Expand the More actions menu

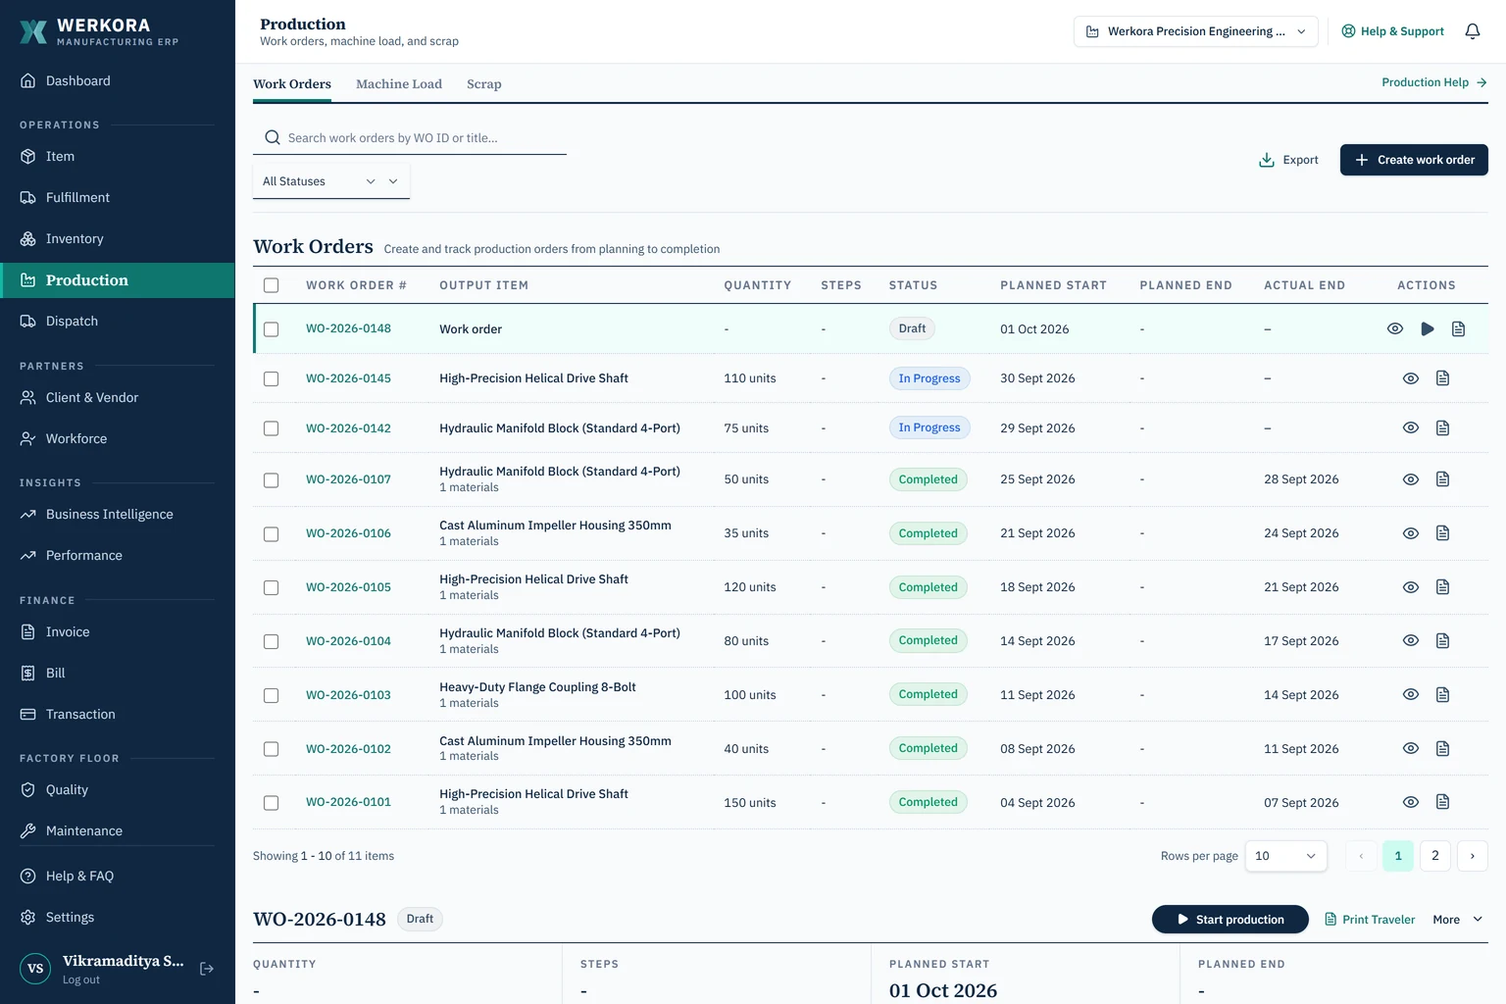tap(1458, 920)
